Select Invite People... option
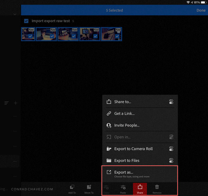This screenshot has height=196, width=208. point(140,125)
